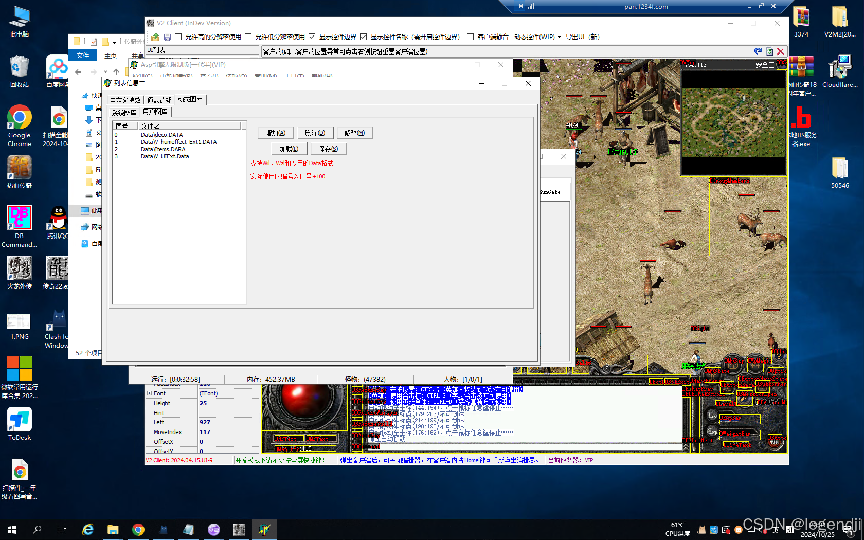Click the save disk icon in V2 Client toolbar
This screenshot has height=540, width=864.
167,37
